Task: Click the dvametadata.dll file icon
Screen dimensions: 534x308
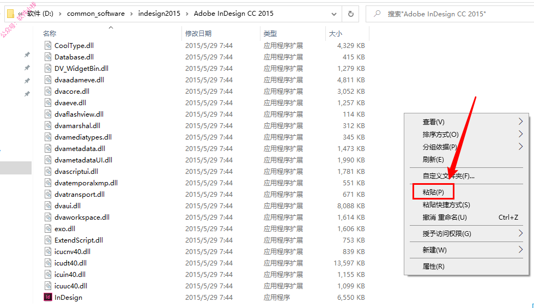Action: click(x=48, y=148)
